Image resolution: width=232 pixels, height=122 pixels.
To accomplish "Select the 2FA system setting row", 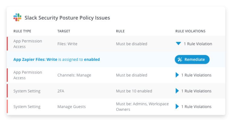I will 116,91.
